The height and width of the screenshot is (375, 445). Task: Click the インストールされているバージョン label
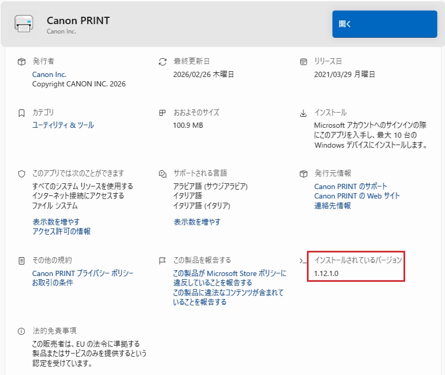point(358,260)
